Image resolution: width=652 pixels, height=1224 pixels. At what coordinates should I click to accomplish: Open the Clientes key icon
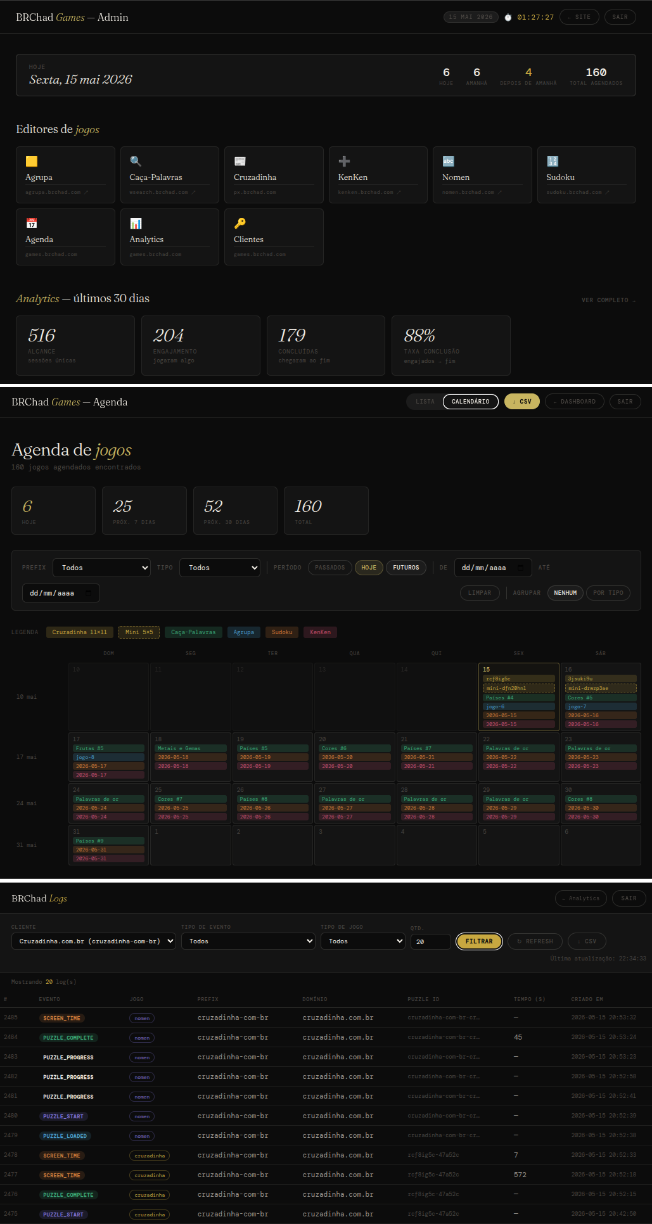point(240,223)
